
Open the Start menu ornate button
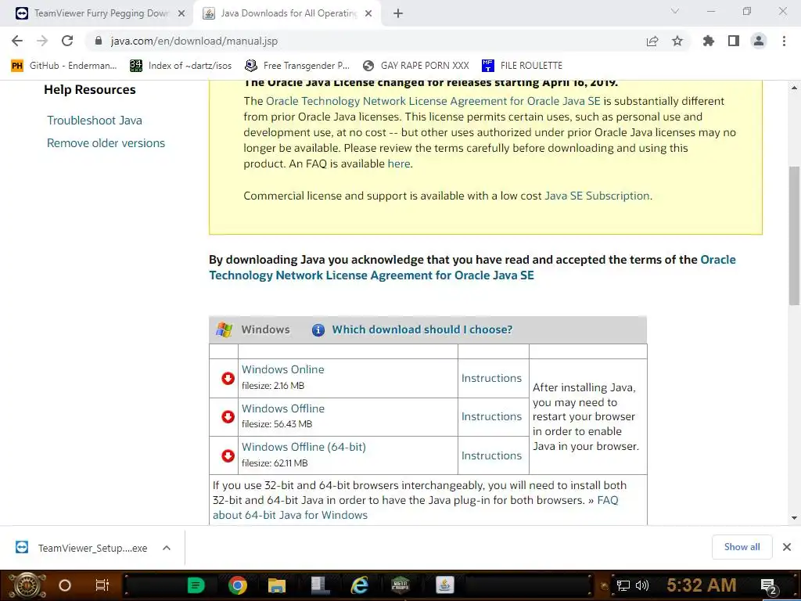point(27,585)
